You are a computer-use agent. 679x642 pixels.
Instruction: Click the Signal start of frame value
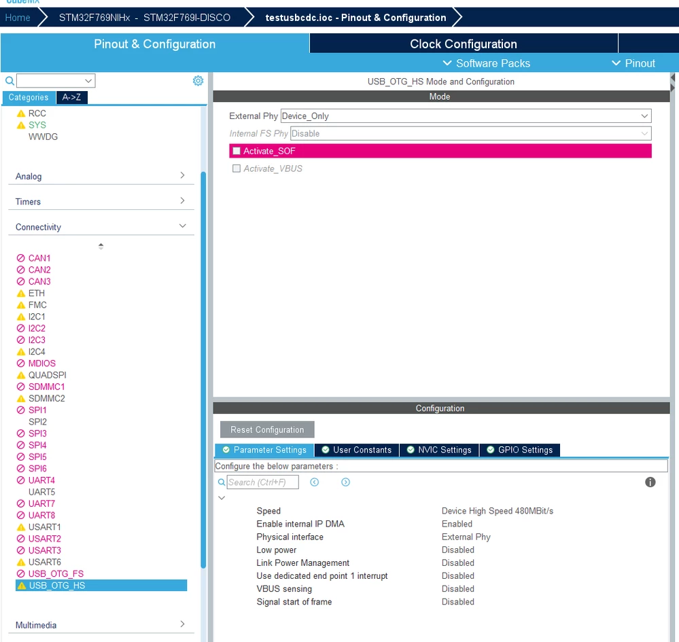coord(457,602)
